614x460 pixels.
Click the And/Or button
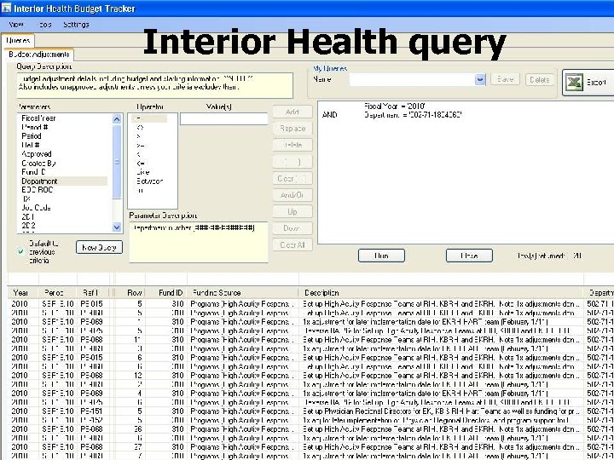click(293, 195)
